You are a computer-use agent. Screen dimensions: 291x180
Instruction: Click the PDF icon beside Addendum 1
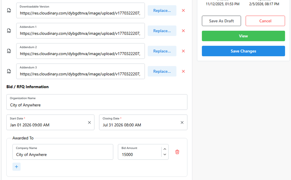click(9, 31)
